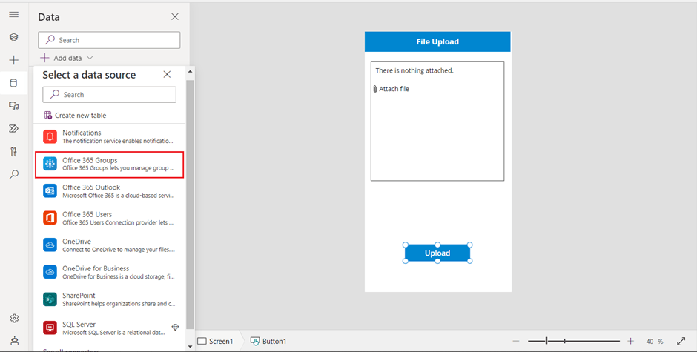The image size is (697, 352).
Task: Expand the hamburger menu at top left
Action: click(x=13, y=15)
